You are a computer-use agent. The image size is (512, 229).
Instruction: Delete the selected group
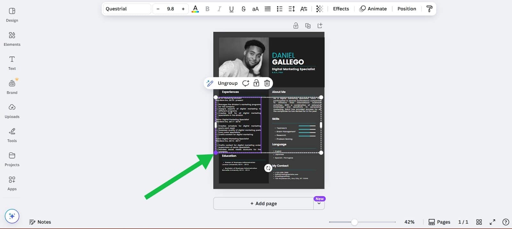tap(267, 83)
